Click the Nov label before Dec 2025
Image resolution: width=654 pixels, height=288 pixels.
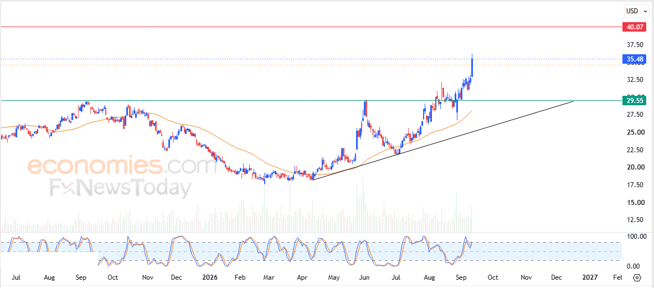coord(148,277)
